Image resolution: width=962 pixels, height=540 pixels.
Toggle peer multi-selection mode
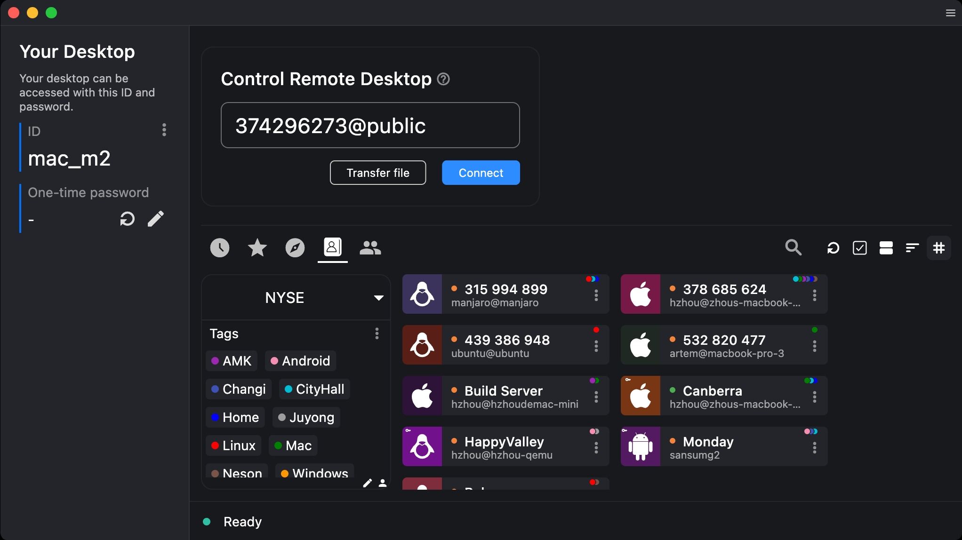860,248
